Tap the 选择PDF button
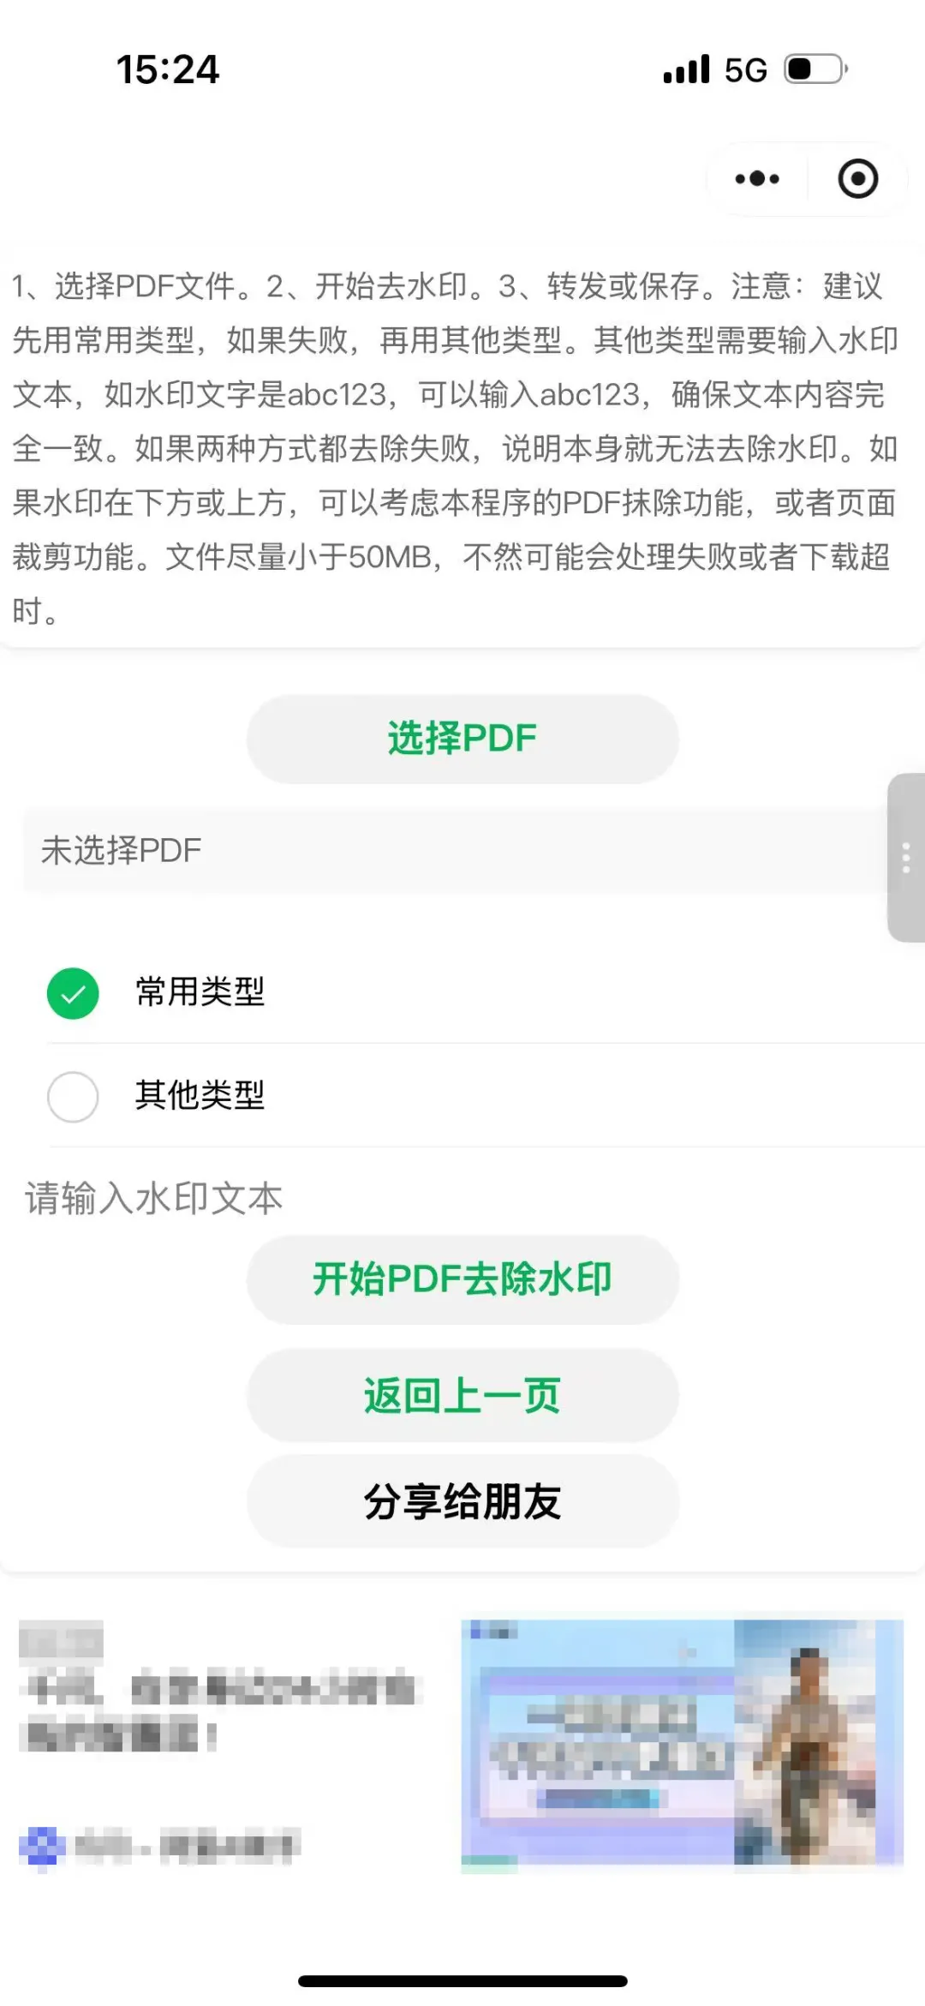The image size is (925, 2006). pyautogui.click(x=462, y=739)
